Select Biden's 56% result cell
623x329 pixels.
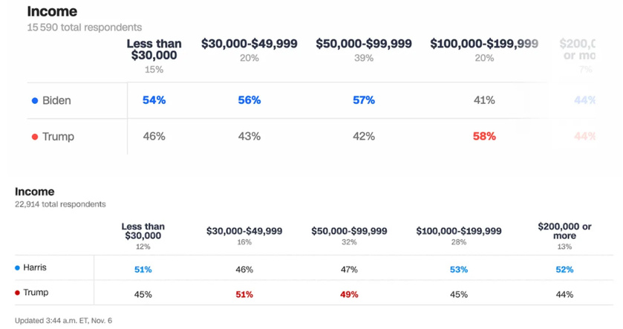[249, 100]
